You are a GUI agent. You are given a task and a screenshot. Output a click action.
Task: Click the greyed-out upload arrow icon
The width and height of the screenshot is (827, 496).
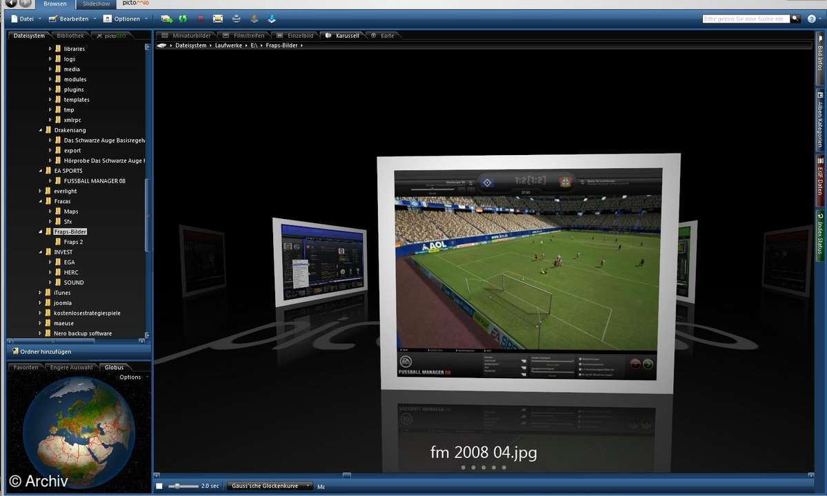(255, 19)
